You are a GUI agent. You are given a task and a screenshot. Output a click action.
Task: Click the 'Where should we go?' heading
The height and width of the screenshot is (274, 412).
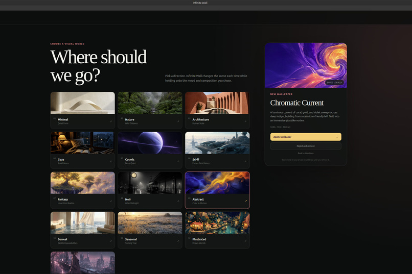(99, 66)
